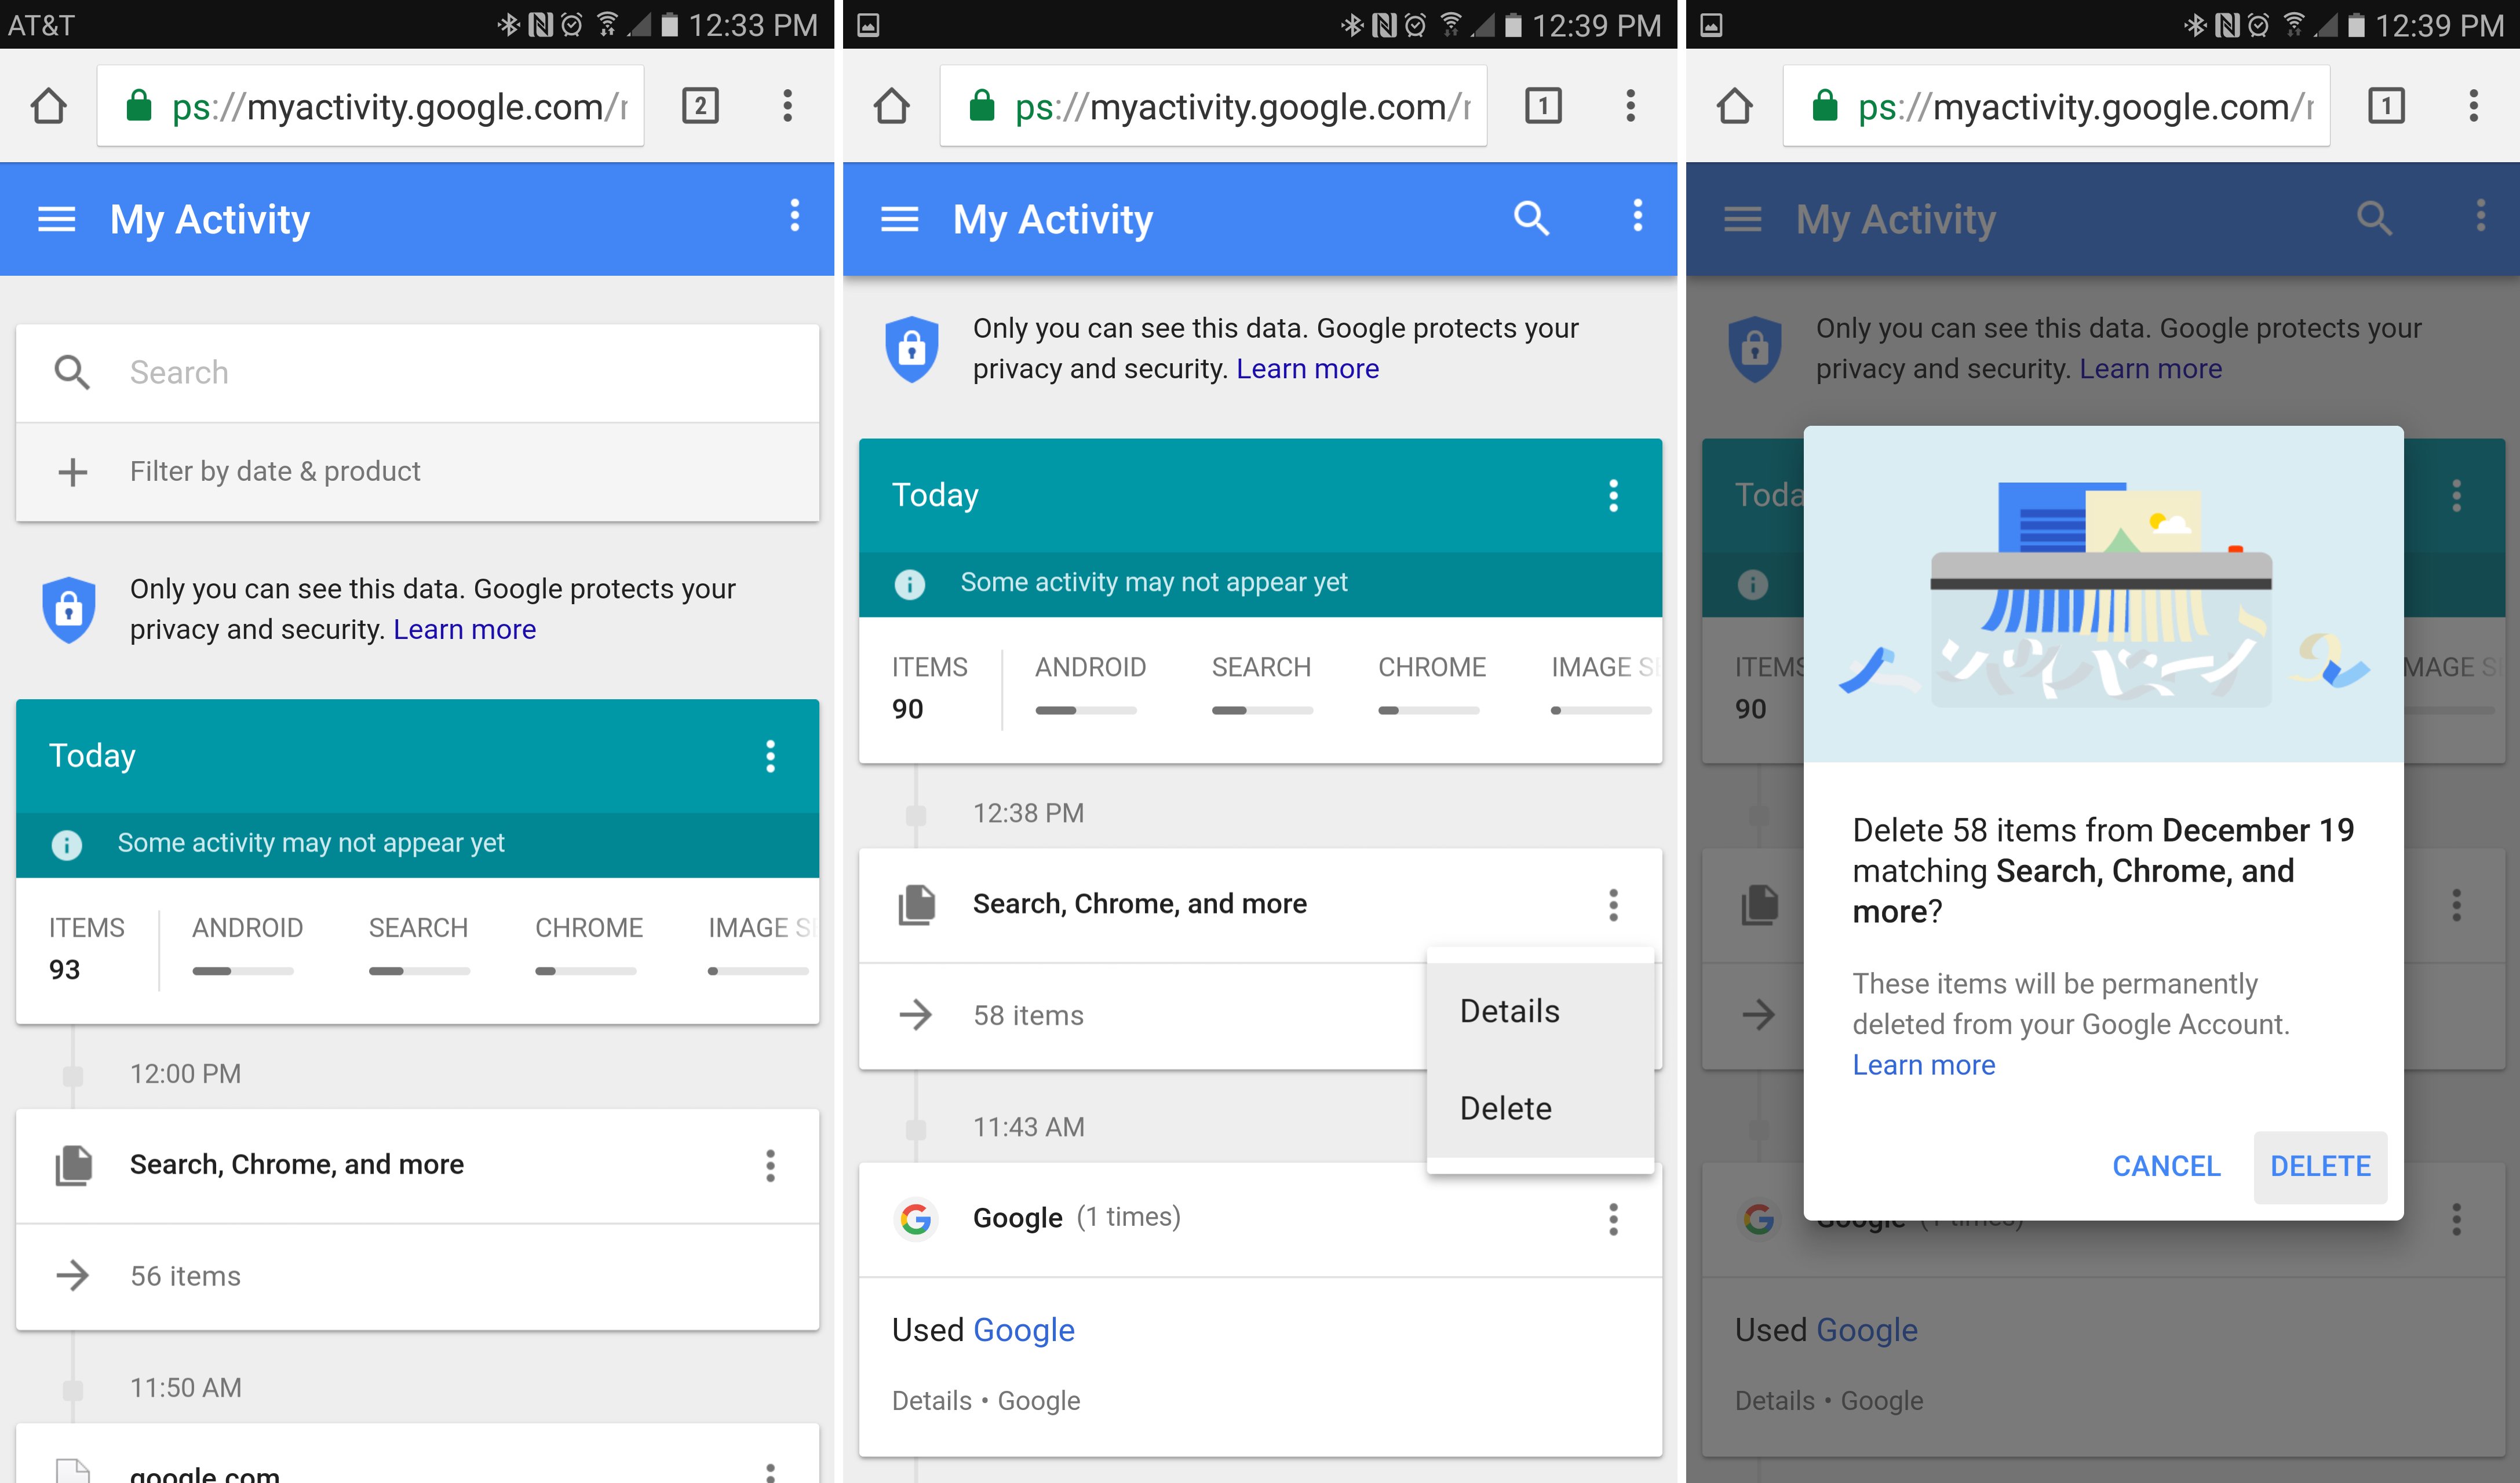2520x1483 pixels.
Task: Open the Today card overflow menu
Action: pos(770,757)
